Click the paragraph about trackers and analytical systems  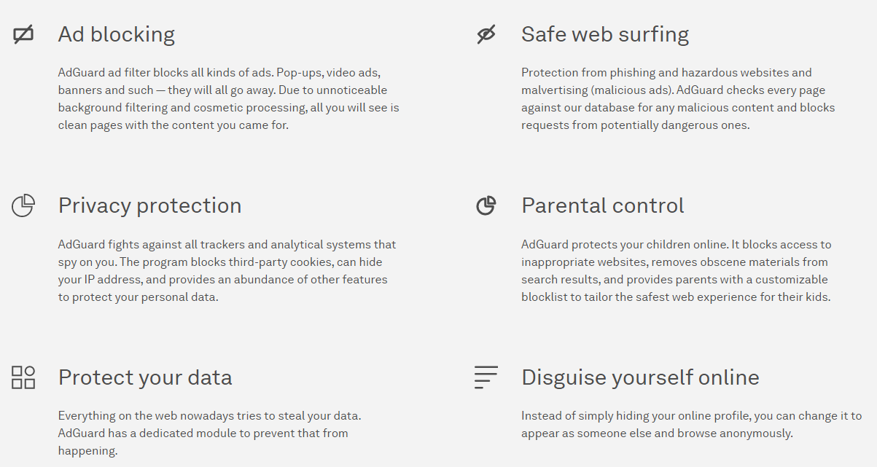tap(227, 271)
